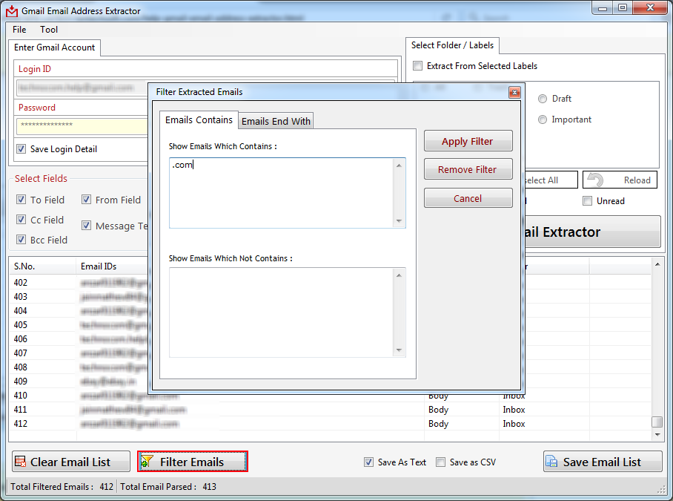Click up arrow of Contains box scrollbar
Viewport: 673px width, 501px height.
pyautogui.click(x=400, y=166)
